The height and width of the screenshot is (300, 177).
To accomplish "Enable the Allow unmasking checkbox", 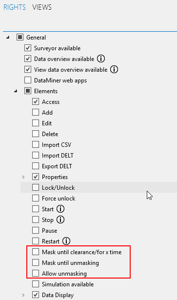I will tap(36, 273).
